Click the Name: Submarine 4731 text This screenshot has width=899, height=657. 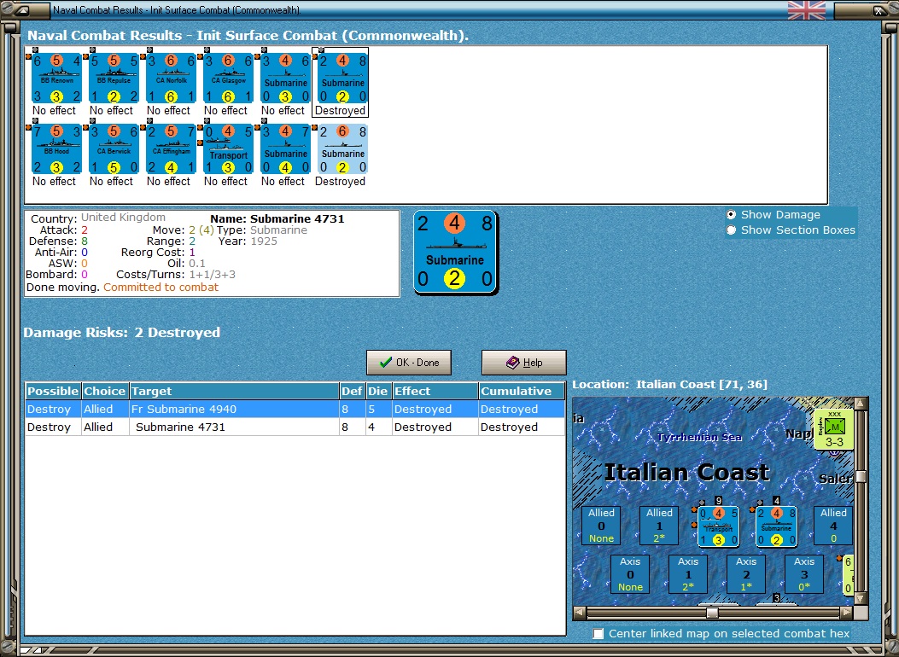click(277, 218)
